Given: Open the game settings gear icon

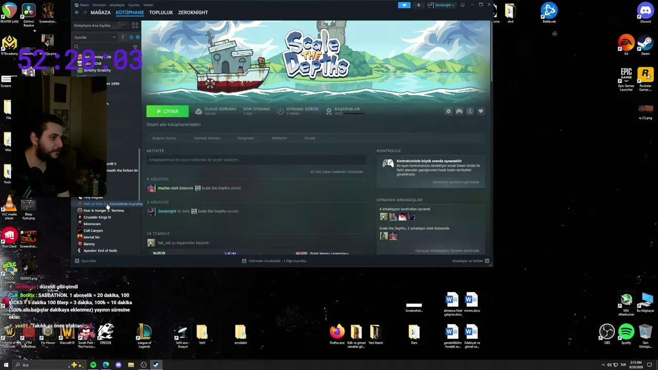Looking at the screenshot, I should click(x=448, y=112).
